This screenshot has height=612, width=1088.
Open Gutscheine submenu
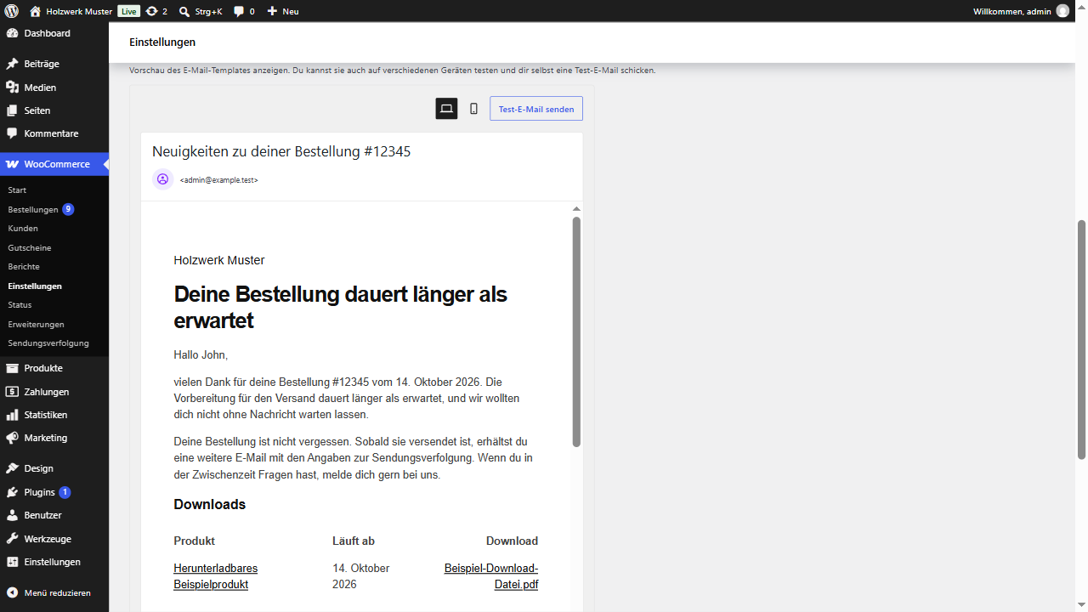click(54, 247)
